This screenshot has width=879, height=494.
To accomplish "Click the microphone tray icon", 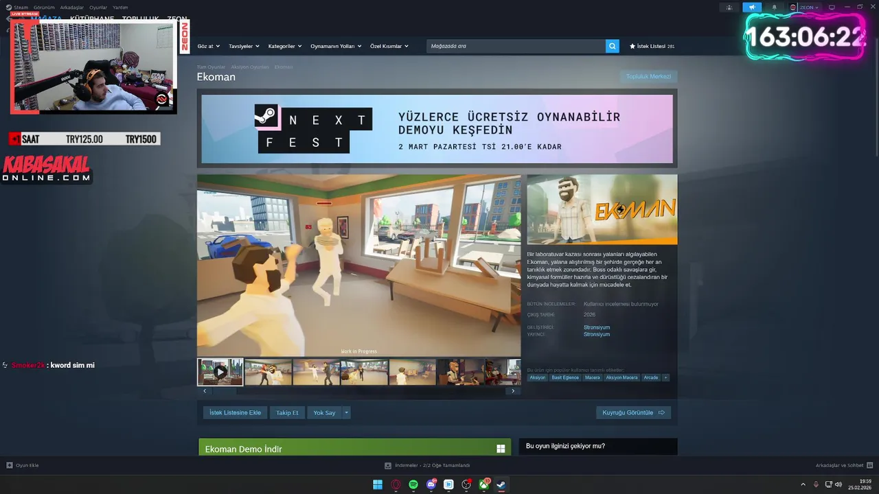I will (816, 484).
